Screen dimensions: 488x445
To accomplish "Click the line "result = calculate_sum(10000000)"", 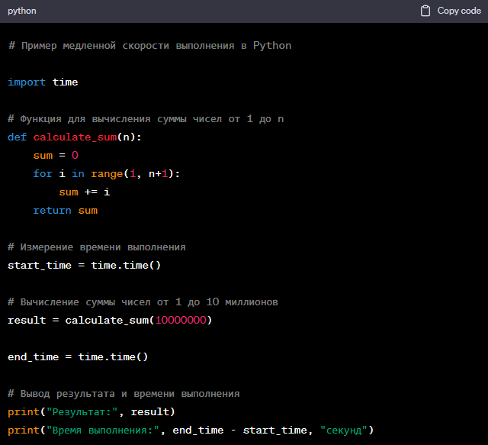I will [x=110, y=321].
